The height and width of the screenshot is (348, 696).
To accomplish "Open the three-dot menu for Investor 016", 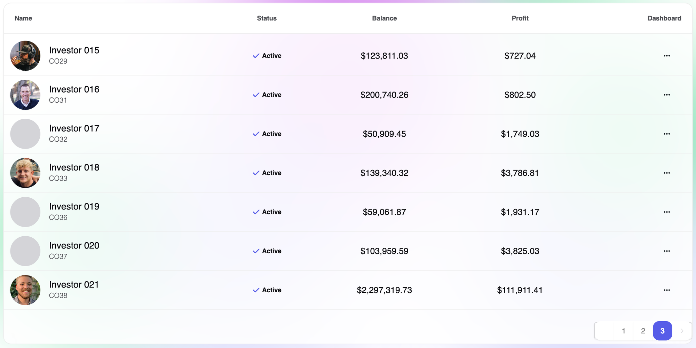I will tap(666, 95).
